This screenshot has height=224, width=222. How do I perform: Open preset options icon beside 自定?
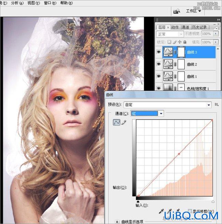pyautogui.click(x=217, y=104)
